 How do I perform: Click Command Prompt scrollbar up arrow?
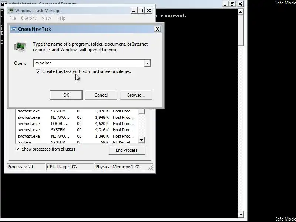pos(240,12)
